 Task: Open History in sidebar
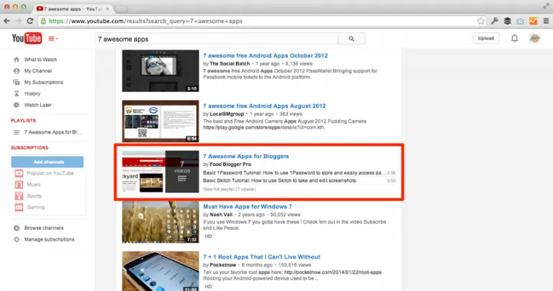click(x=32, y=93)
